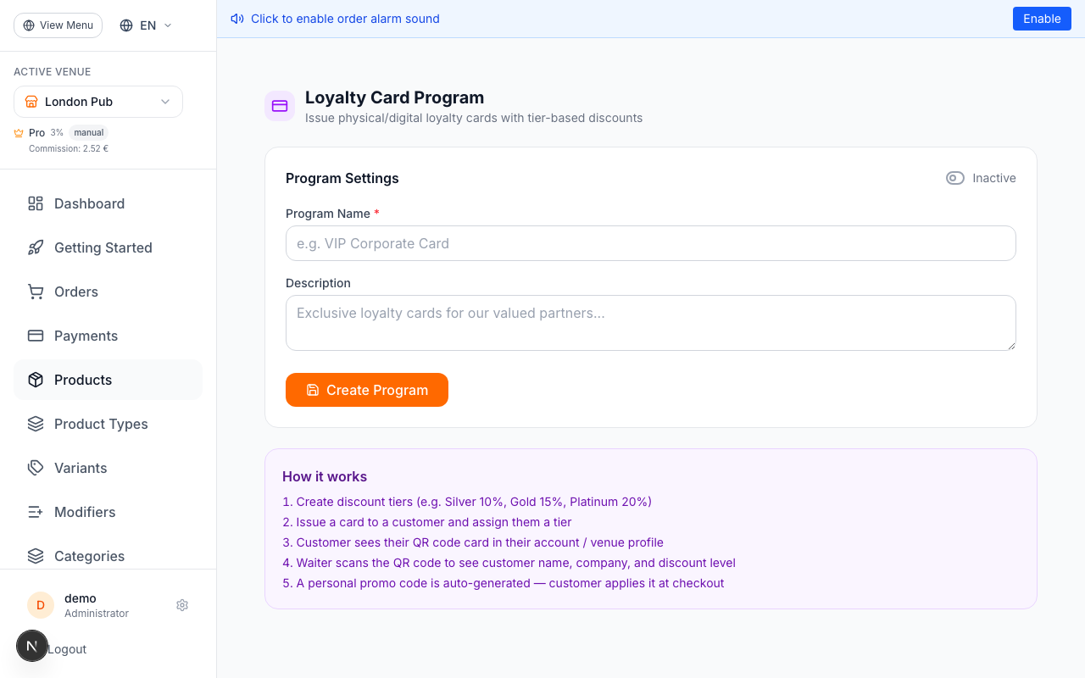This screenshot has height=678, width=1085.
Task: Open Modifiers using its list icon
Action: 35,512
